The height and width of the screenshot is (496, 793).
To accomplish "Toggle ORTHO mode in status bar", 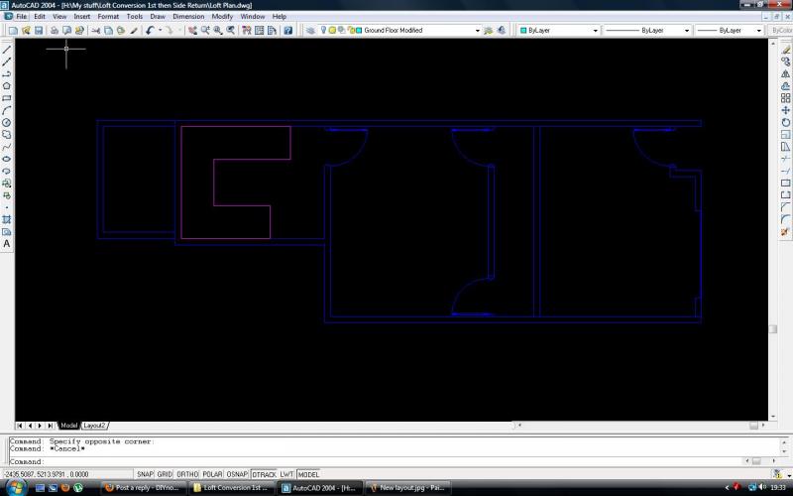I will [x=187, y=474].
